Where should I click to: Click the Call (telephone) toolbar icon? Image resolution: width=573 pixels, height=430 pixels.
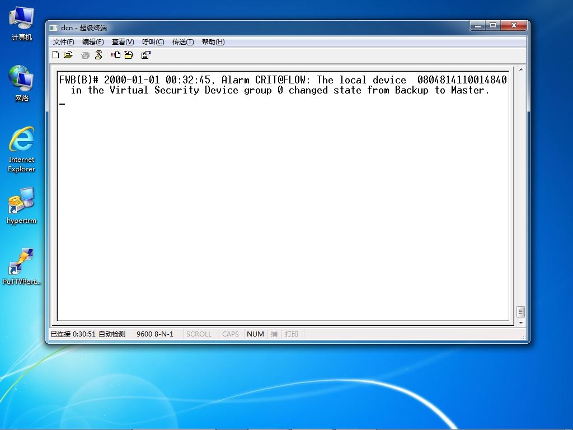pyautogui.click(x=86, y=55)
